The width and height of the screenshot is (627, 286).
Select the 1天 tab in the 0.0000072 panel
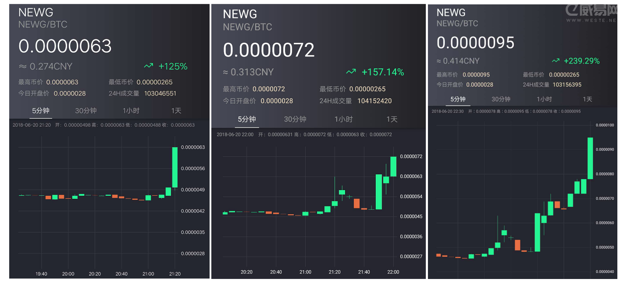click(392, 119)
